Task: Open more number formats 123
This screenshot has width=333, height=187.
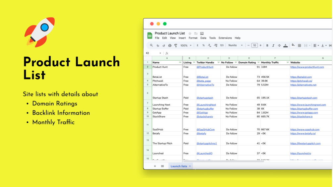Action: click(222, 45)
